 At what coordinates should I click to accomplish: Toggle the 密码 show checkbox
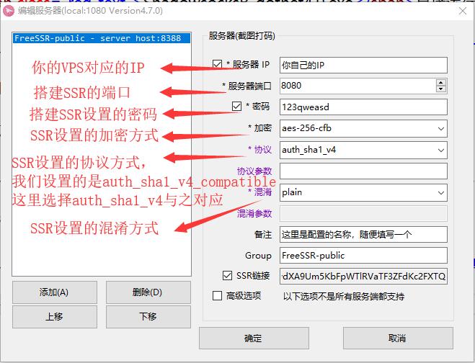(x=237, y=107)
